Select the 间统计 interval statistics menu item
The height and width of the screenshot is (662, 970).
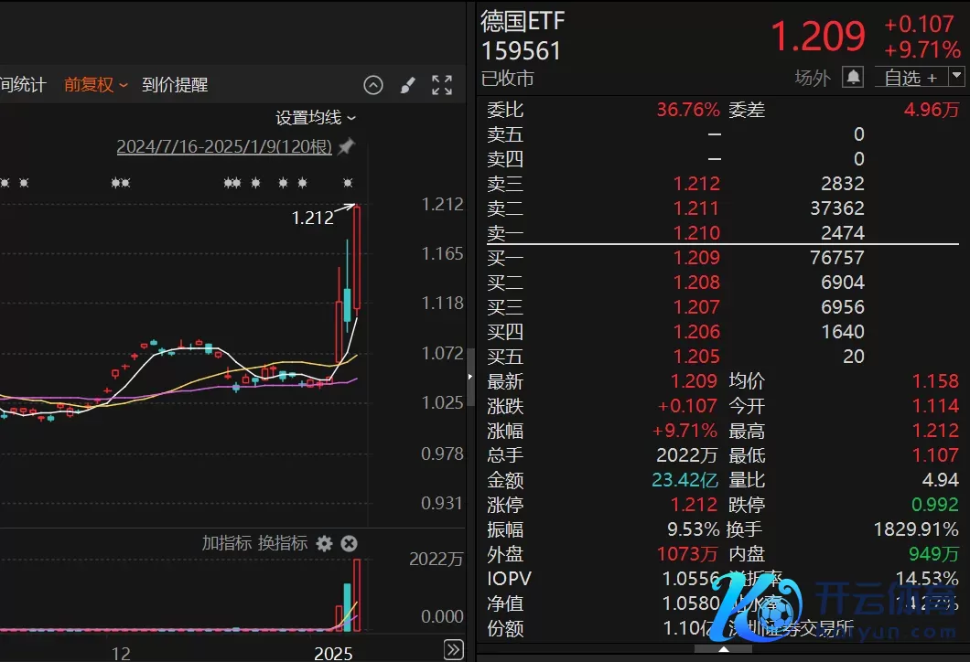[22, 85]
